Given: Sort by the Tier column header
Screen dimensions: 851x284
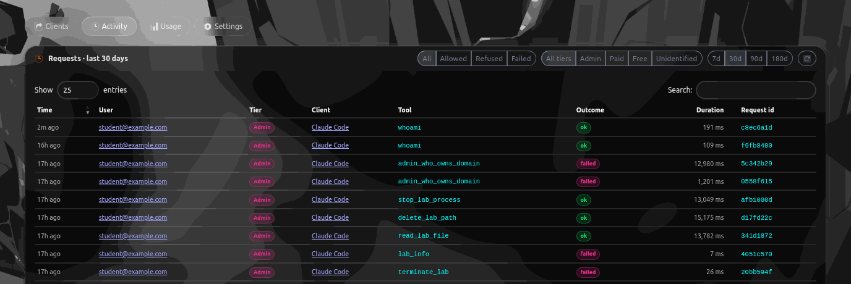Looking at the screenshot, I should 255,110.
